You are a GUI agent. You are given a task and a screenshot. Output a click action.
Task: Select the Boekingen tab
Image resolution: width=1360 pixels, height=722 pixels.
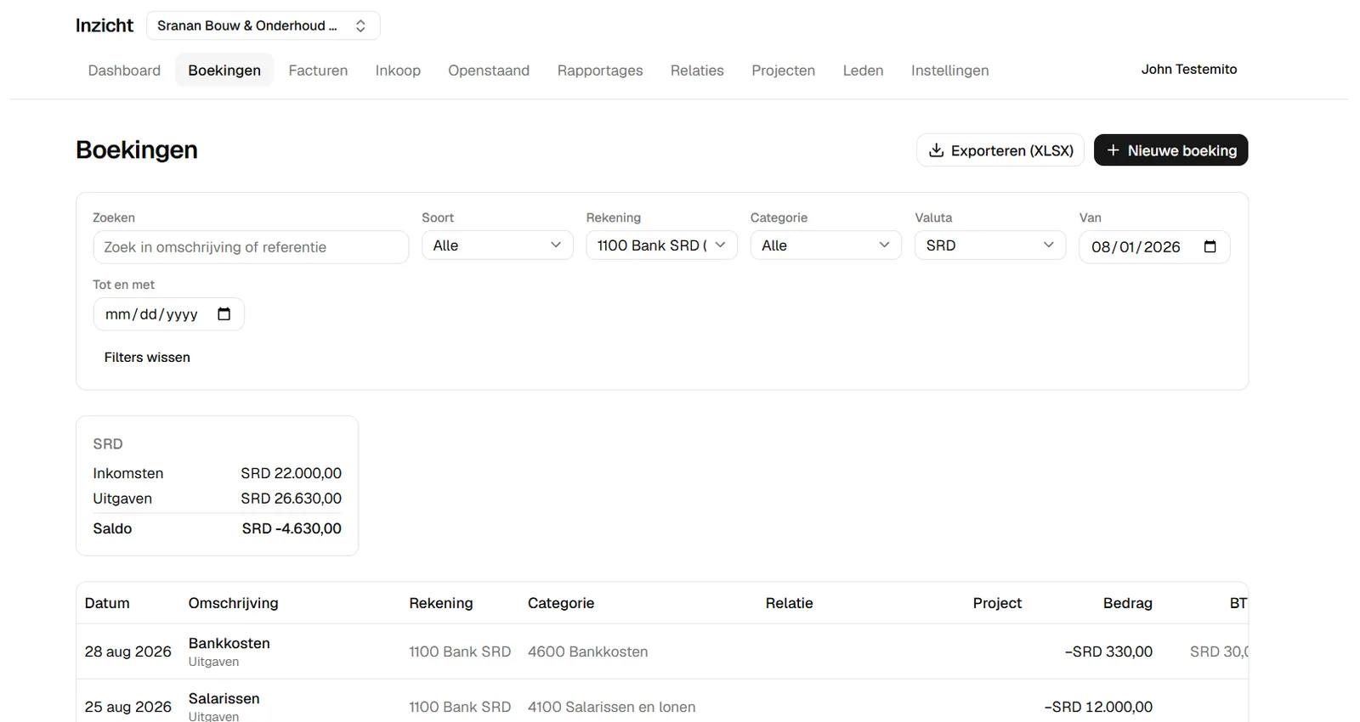pos(224,71)
